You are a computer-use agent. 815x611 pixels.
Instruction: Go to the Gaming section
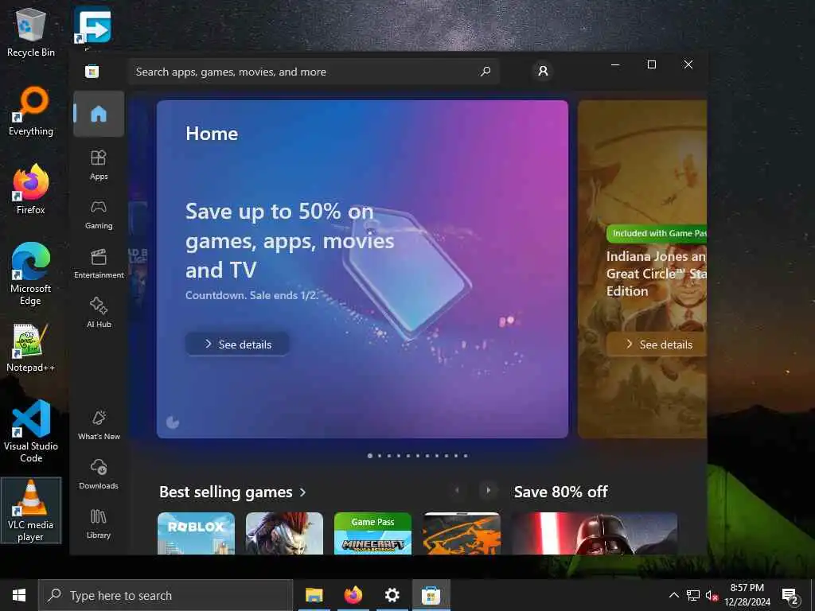[x=99, y=214]
